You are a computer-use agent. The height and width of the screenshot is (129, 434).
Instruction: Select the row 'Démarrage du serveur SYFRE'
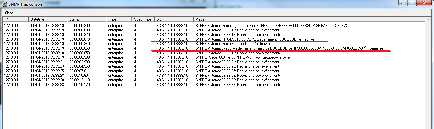point(214,25)
